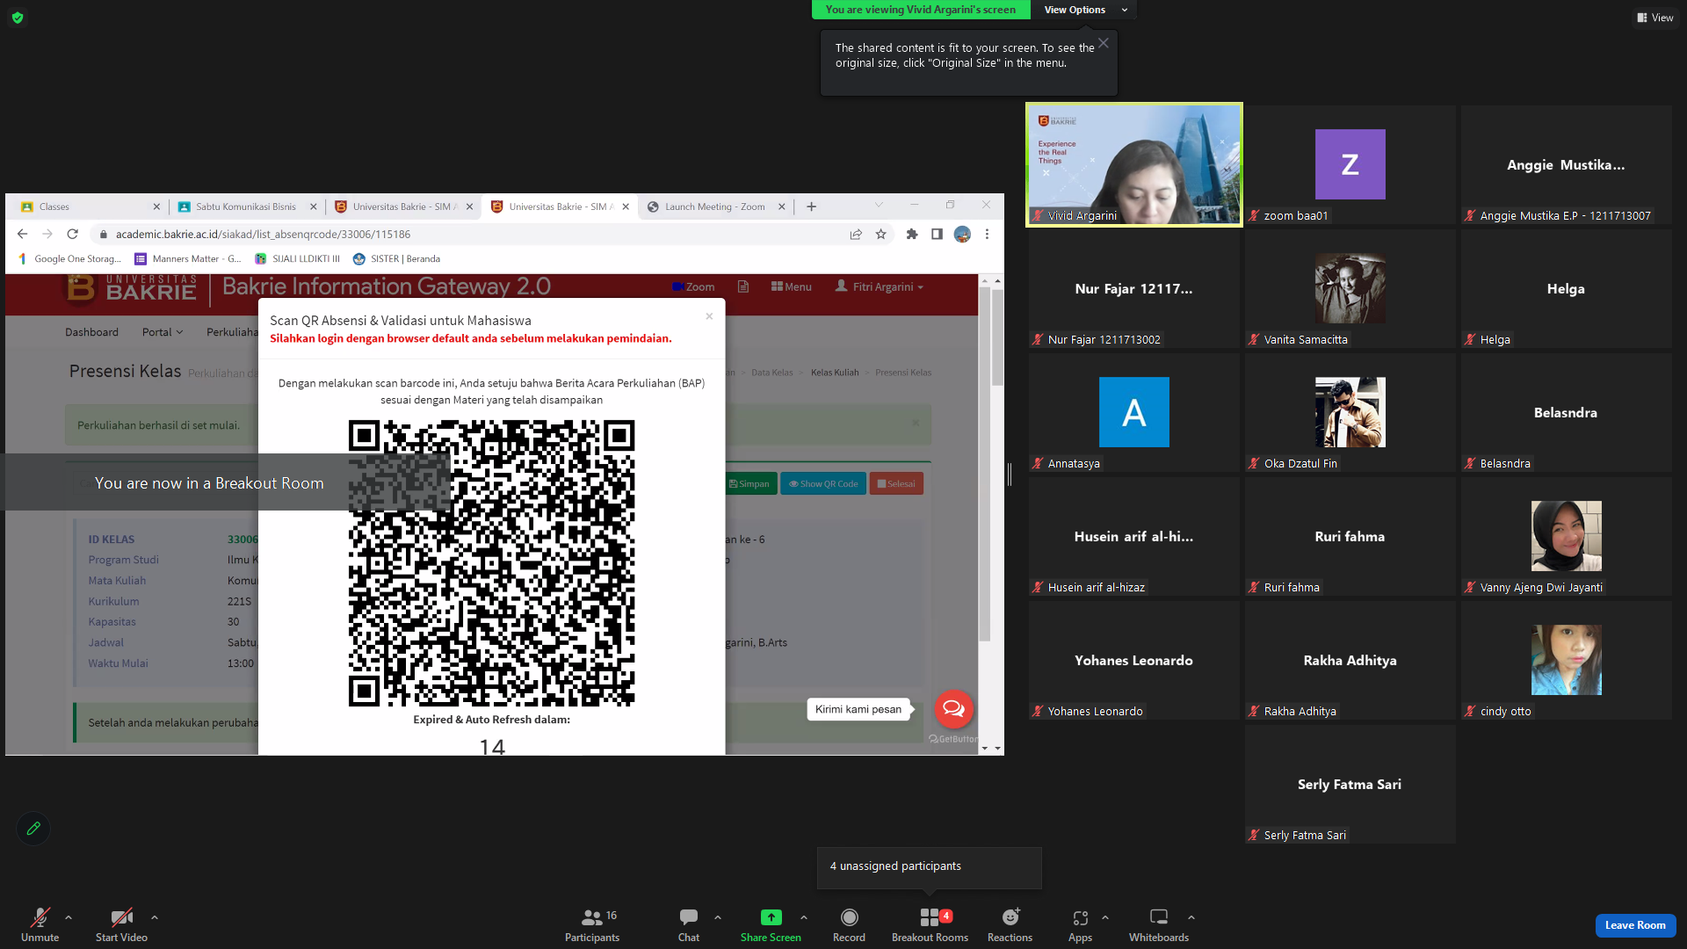Go back in the shared browser

[x=22, y=234]
